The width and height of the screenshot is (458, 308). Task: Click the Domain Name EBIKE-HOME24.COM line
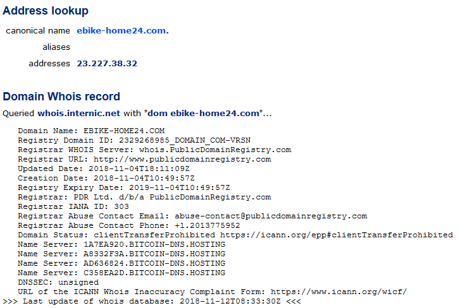(91, 131)
